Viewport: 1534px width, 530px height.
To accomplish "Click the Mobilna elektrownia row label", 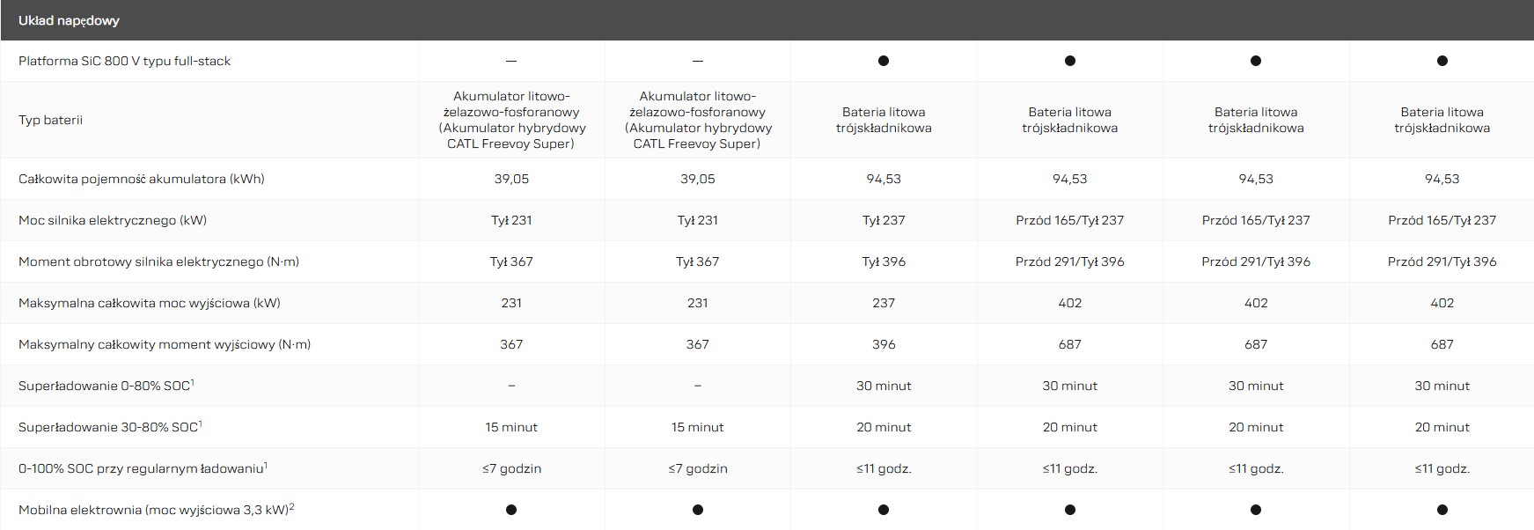I will 155,510.
